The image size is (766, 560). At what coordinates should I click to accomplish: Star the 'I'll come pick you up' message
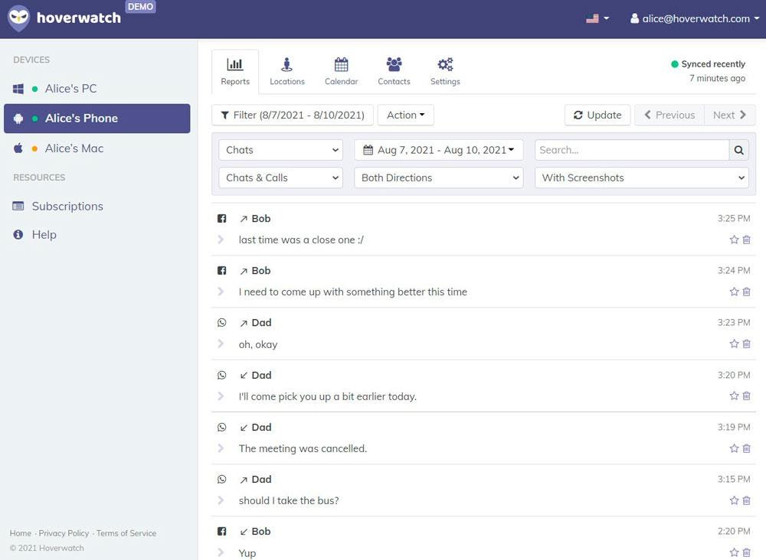tap(734, 396)
